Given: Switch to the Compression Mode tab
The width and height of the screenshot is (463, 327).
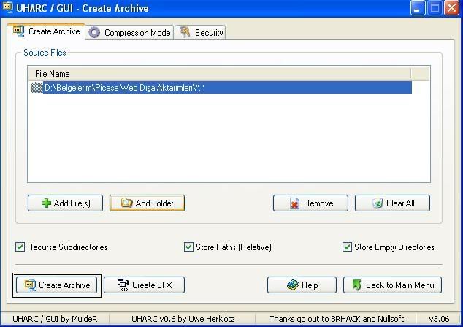Looking at the screenshot, I should click(x=129, y=32).
